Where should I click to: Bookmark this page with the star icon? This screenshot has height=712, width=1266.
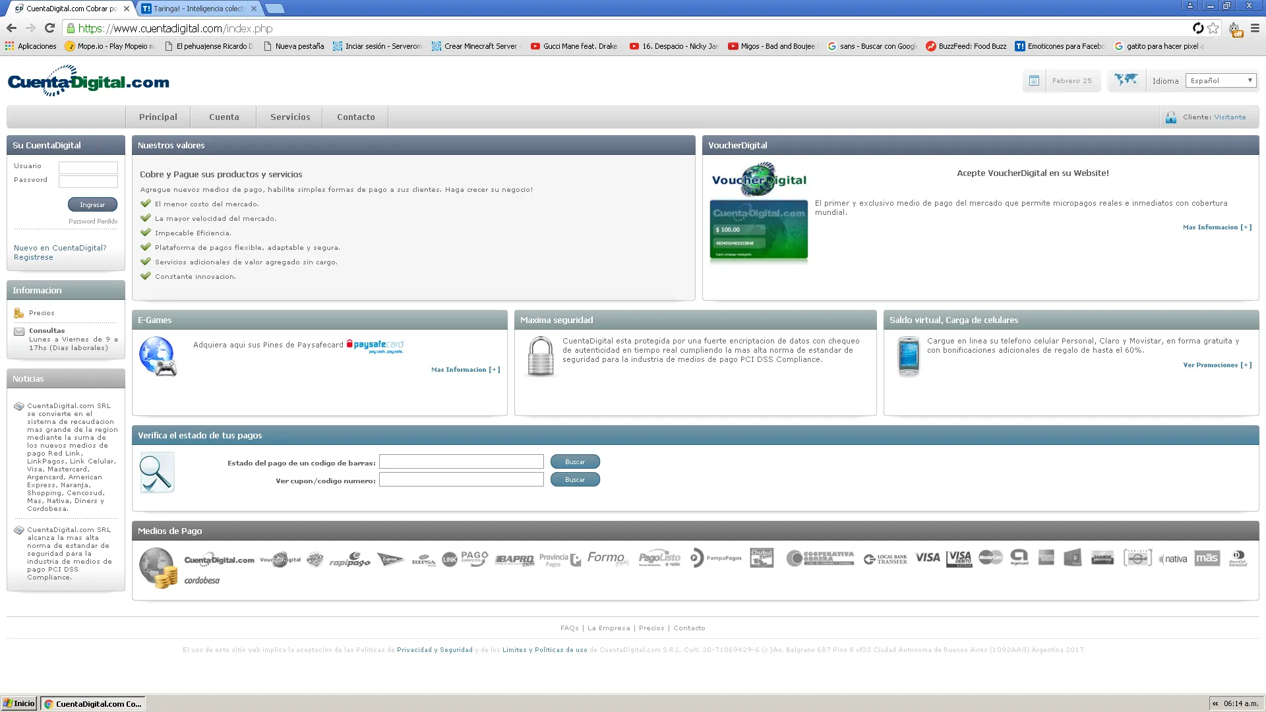pyautogui.click(x=1213, y=28)
